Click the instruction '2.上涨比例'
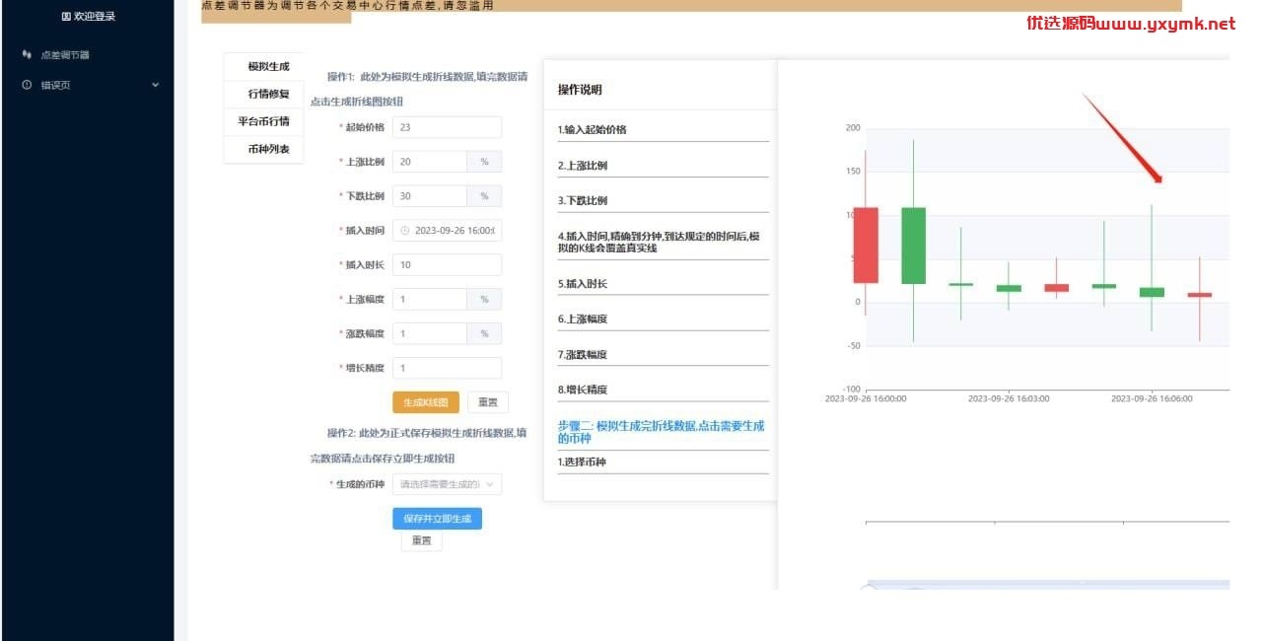 (x=583, y=166)
